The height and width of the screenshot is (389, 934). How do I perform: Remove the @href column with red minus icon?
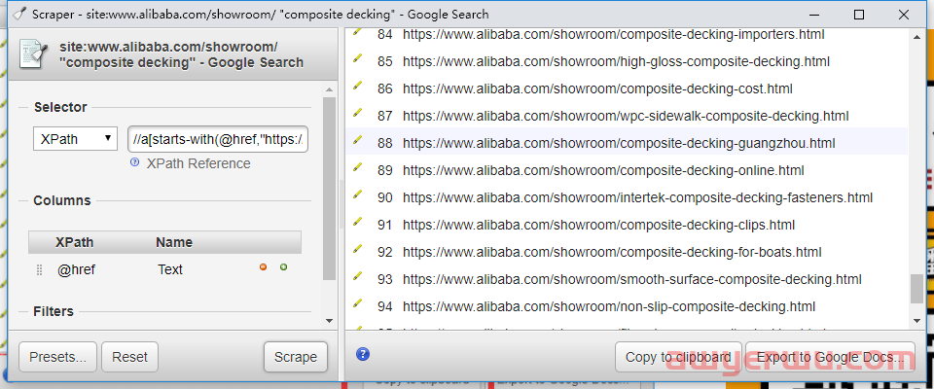tap(264, 267)
